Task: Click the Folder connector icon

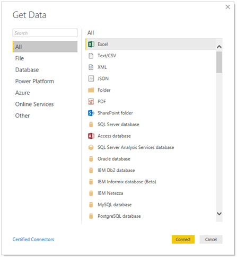Action: click(91, 90)
